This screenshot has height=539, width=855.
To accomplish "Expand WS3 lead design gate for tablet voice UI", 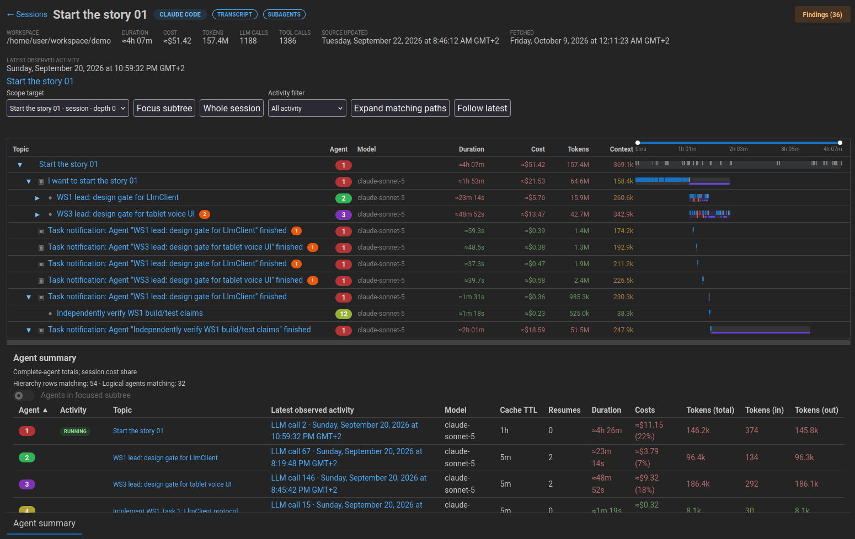I will 38,214.
